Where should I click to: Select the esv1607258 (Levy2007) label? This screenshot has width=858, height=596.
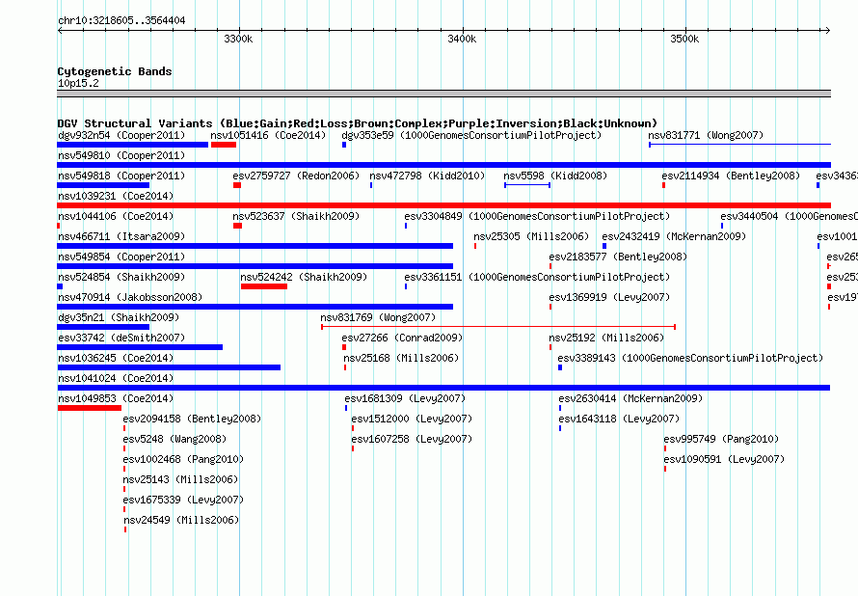[x=412, y=439]
